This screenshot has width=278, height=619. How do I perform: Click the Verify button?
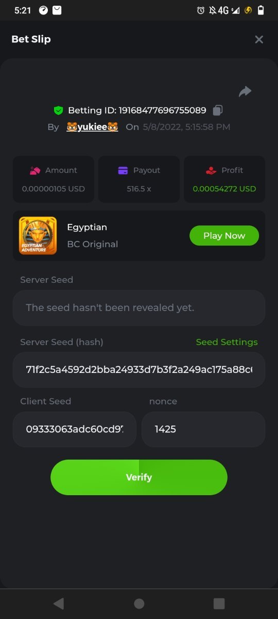139,477
